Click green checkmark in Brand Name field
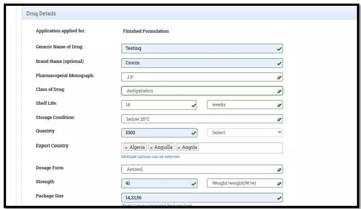Screen dimensions: 361x209 (x=279, y=63)
